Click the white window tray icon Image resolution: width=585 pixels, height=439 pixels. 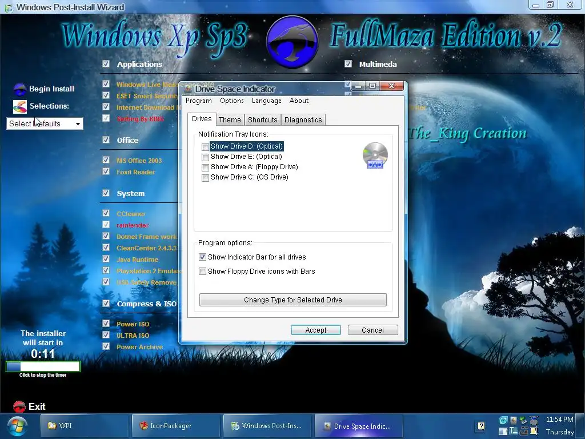[x=503, y=431]
